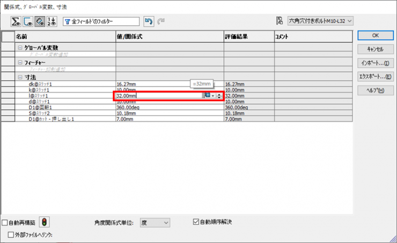Uncheck the 自動順序解決 checkbox
This screenshot has height=243, width=397.
196,222
